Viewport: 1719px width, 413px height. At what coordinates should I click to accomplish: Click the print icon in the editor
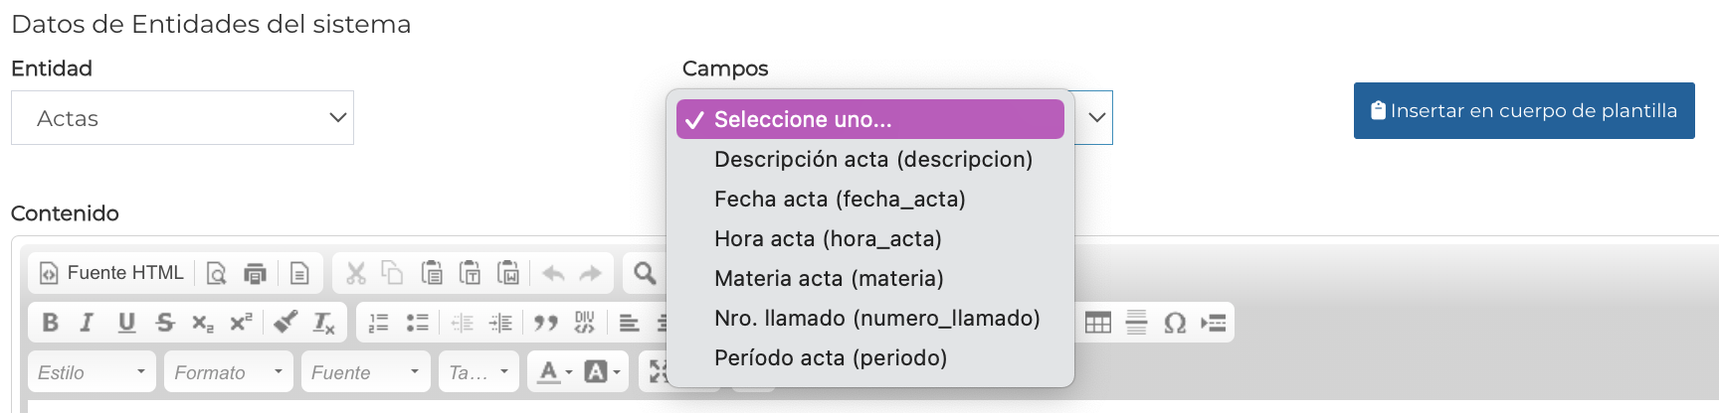pyautogui.click(x=255, y=273)
